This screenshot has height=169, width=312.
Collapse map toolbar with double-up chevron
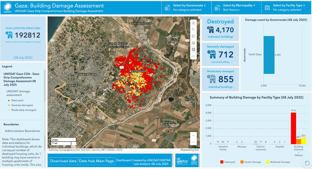[x=193, y=23]
